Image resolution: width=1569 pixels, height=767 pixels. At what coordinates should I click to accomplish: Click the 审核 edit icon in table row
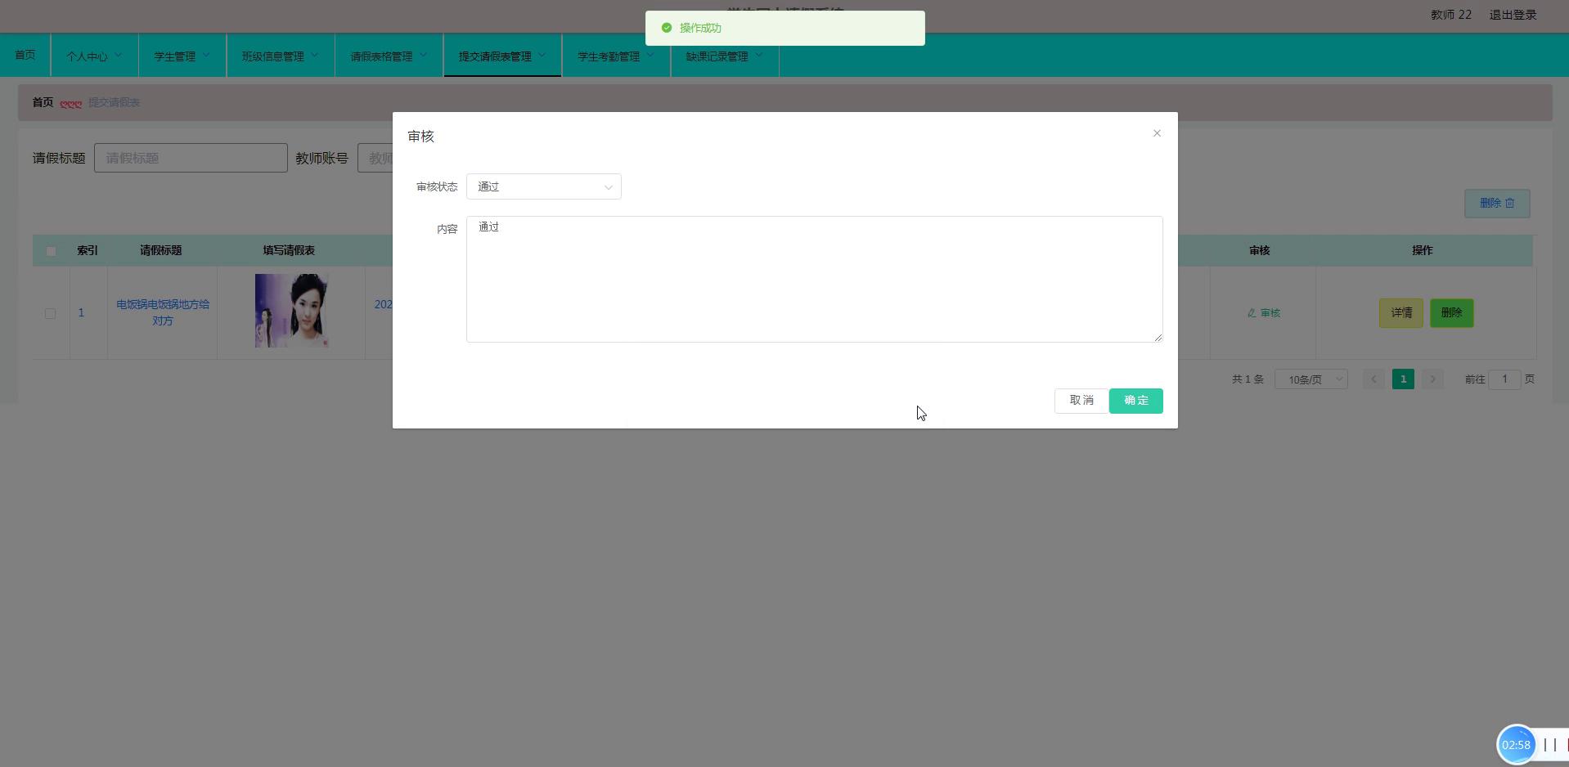(1263, 313)
